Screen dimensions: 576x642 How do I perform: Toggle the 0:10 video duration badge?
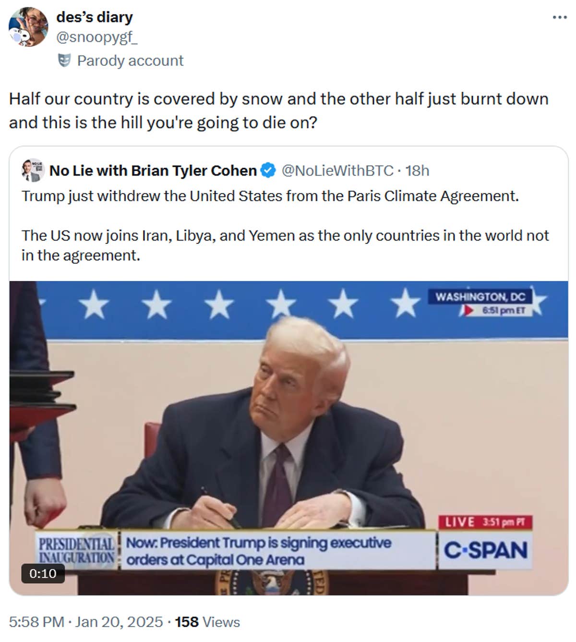[x=42, y=572]
